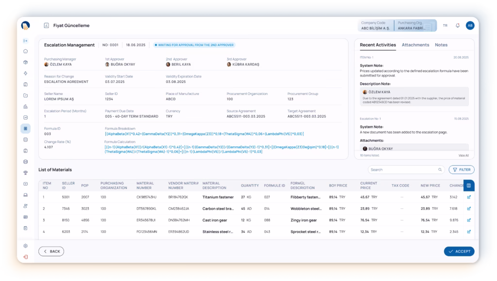This screenshot has width=497, height=281.
Task: Click the app logo at top left
Action: (x=26, y=26)
